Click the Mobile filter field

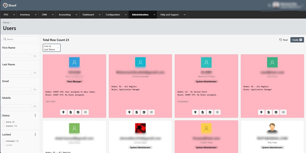coord(17,106)
